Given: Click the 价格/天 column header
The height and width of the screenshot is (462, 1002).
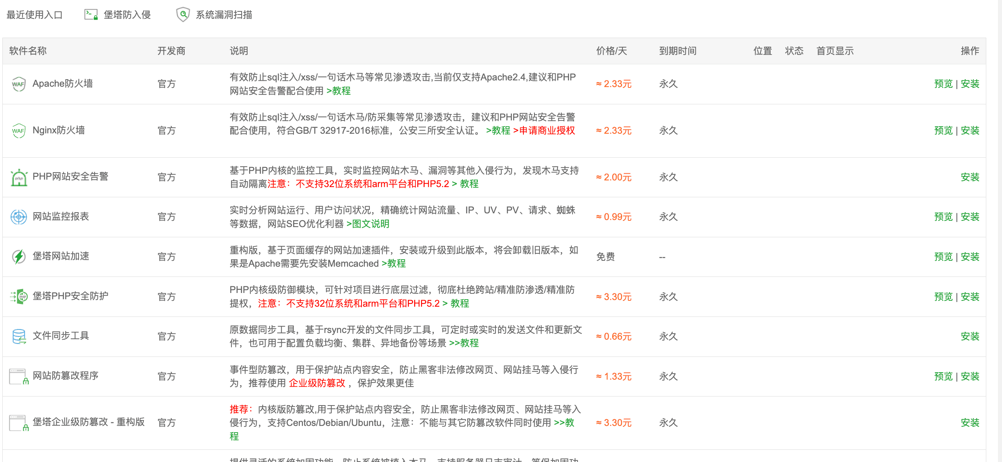Looking at the screenshot, I should click(611, 51).
